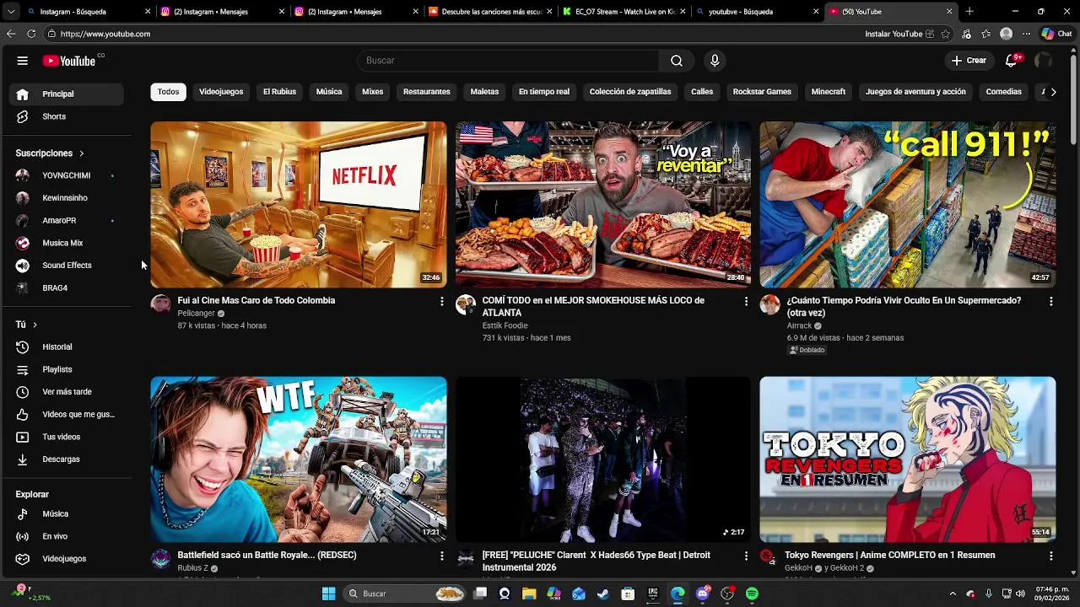Open Spotify from the taskbar
The width and height of the screenshot is (1080, 607).
click(752, 594)
